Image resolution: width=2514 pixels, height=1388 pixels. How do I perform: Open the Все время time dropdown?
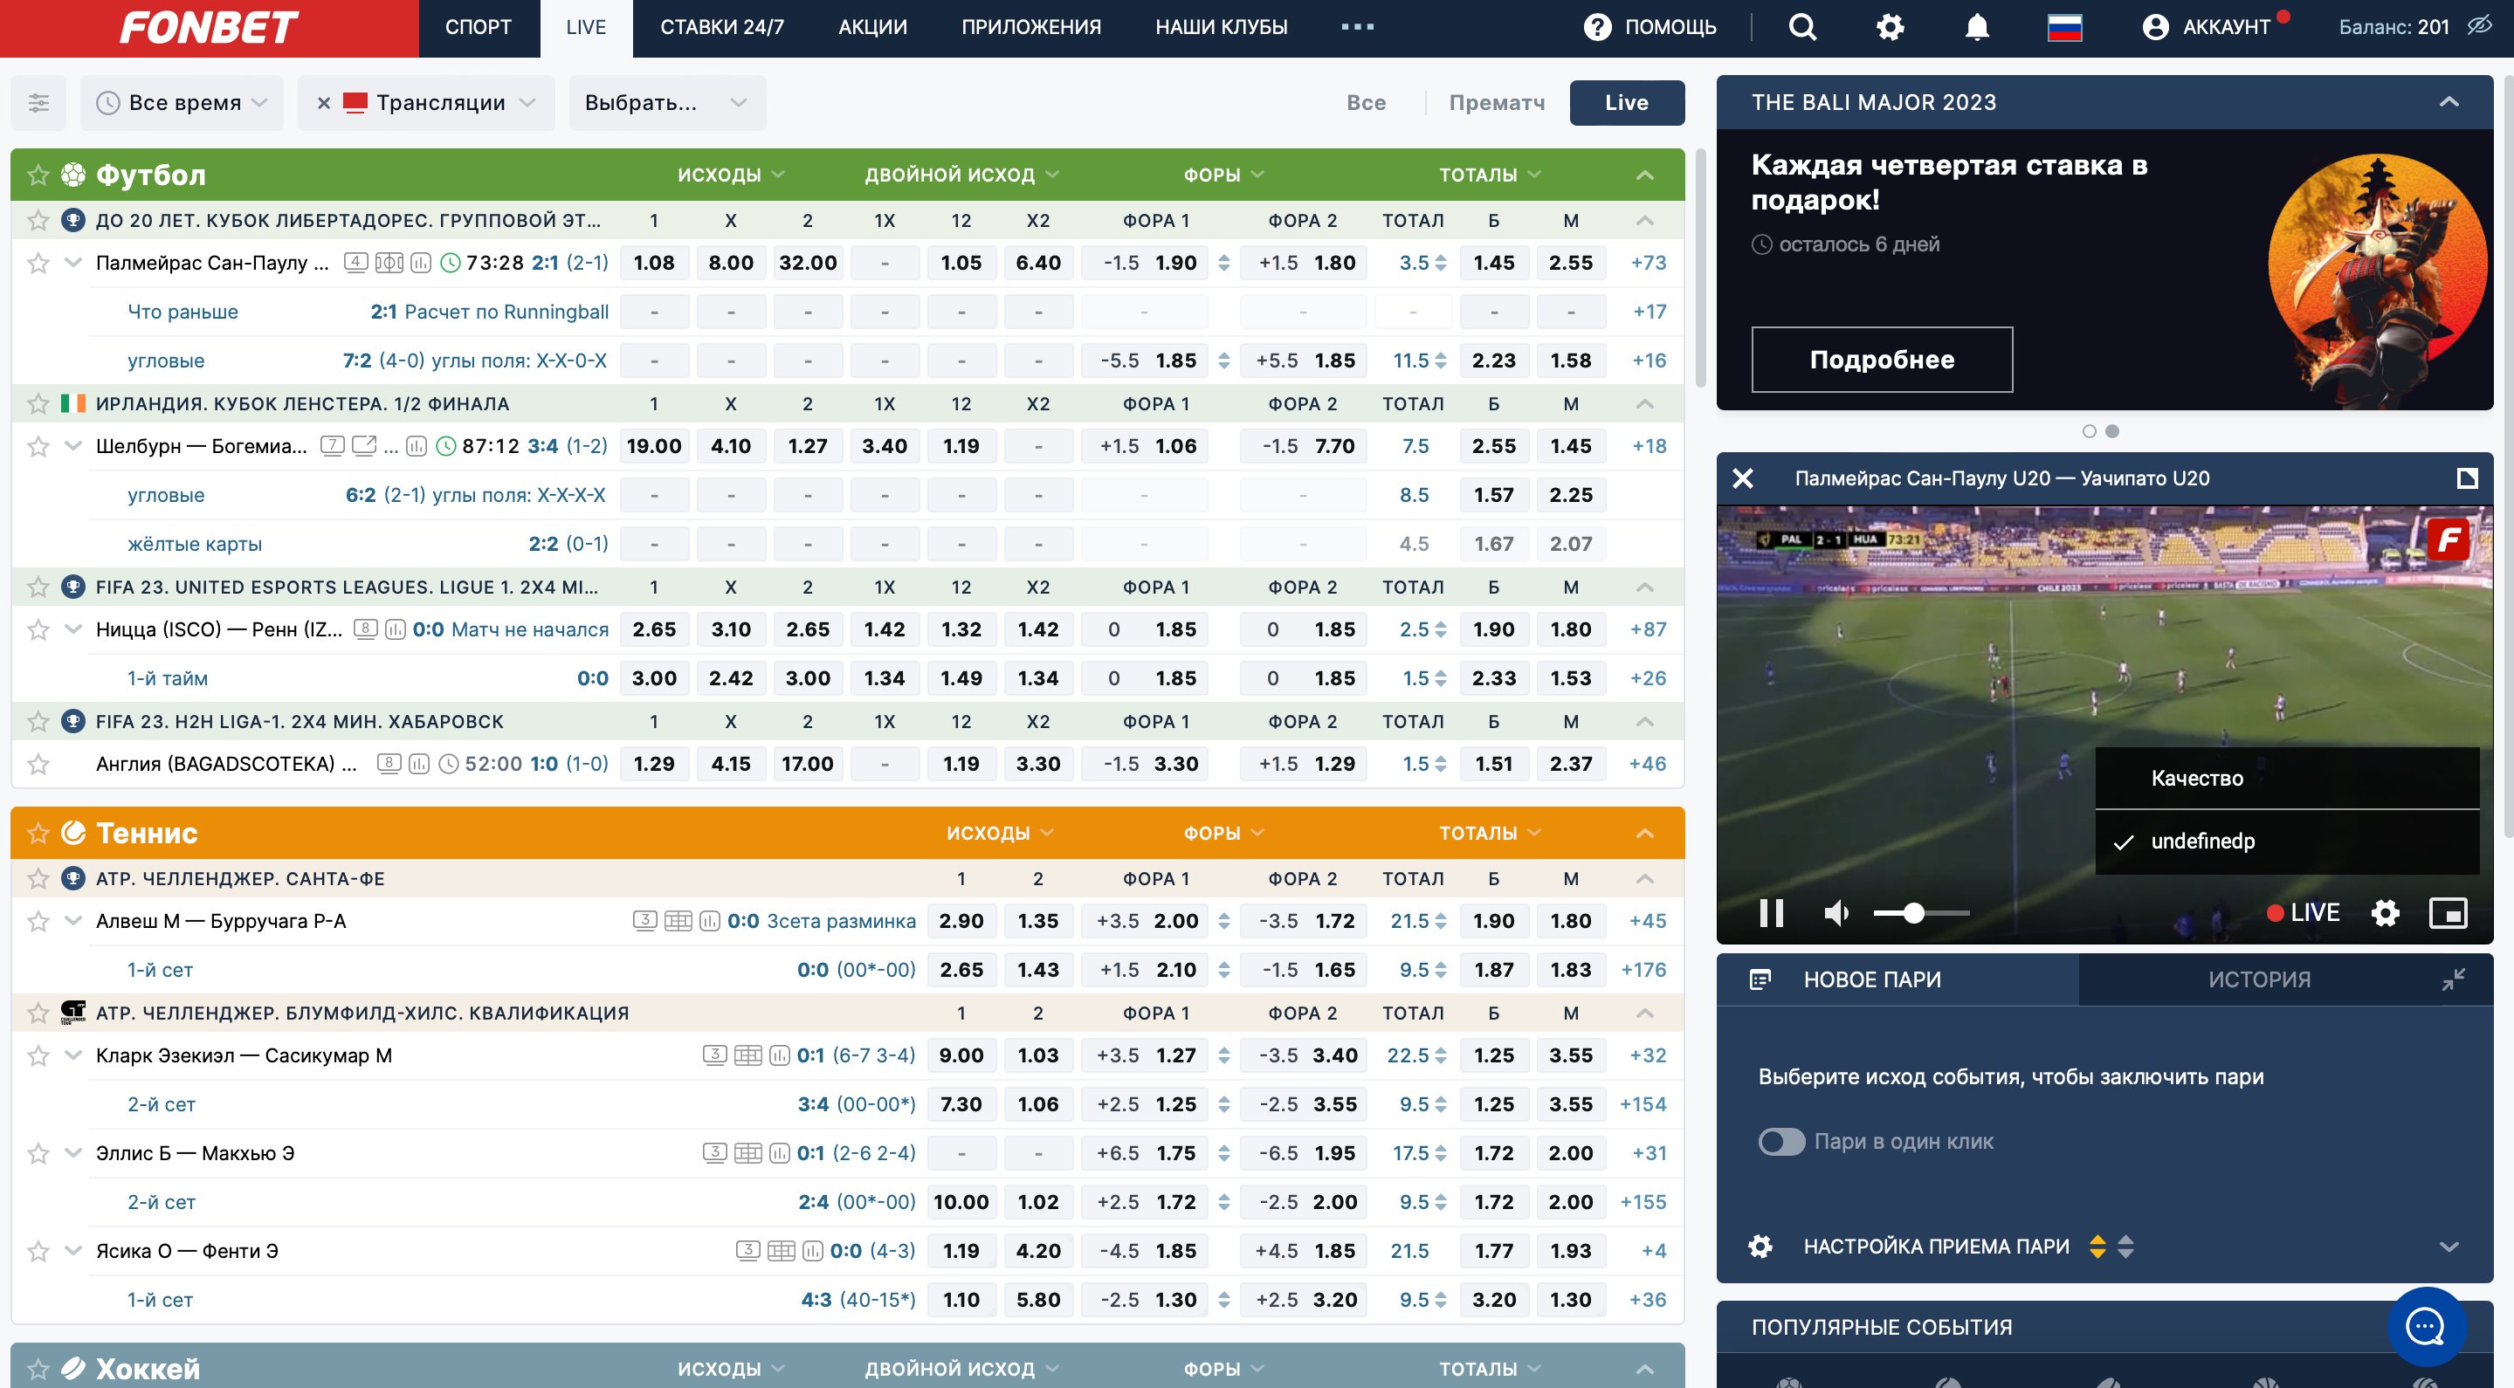click(183, 102)
